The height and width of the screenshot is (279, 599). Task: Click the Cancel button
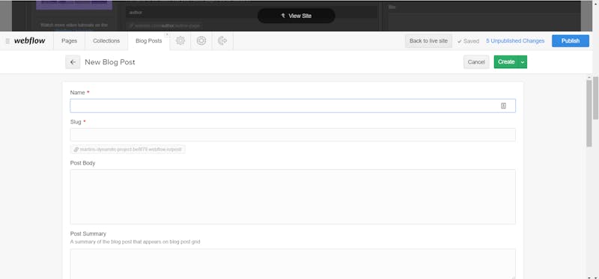tap(476, 62)
